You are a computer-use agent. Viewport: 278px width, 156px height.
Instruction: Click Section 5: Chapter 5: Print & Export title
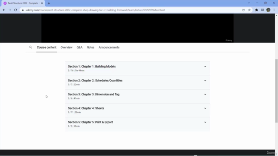pos(90,122)
